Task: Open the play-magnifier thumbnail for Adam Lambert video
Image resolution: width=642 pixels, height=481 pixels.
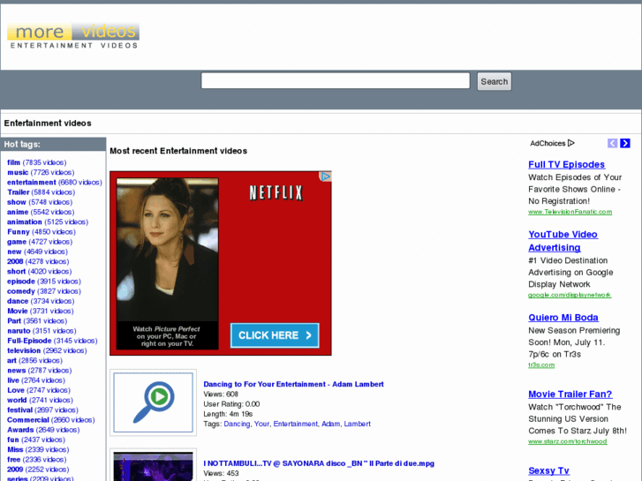Action: click(153, 402)
